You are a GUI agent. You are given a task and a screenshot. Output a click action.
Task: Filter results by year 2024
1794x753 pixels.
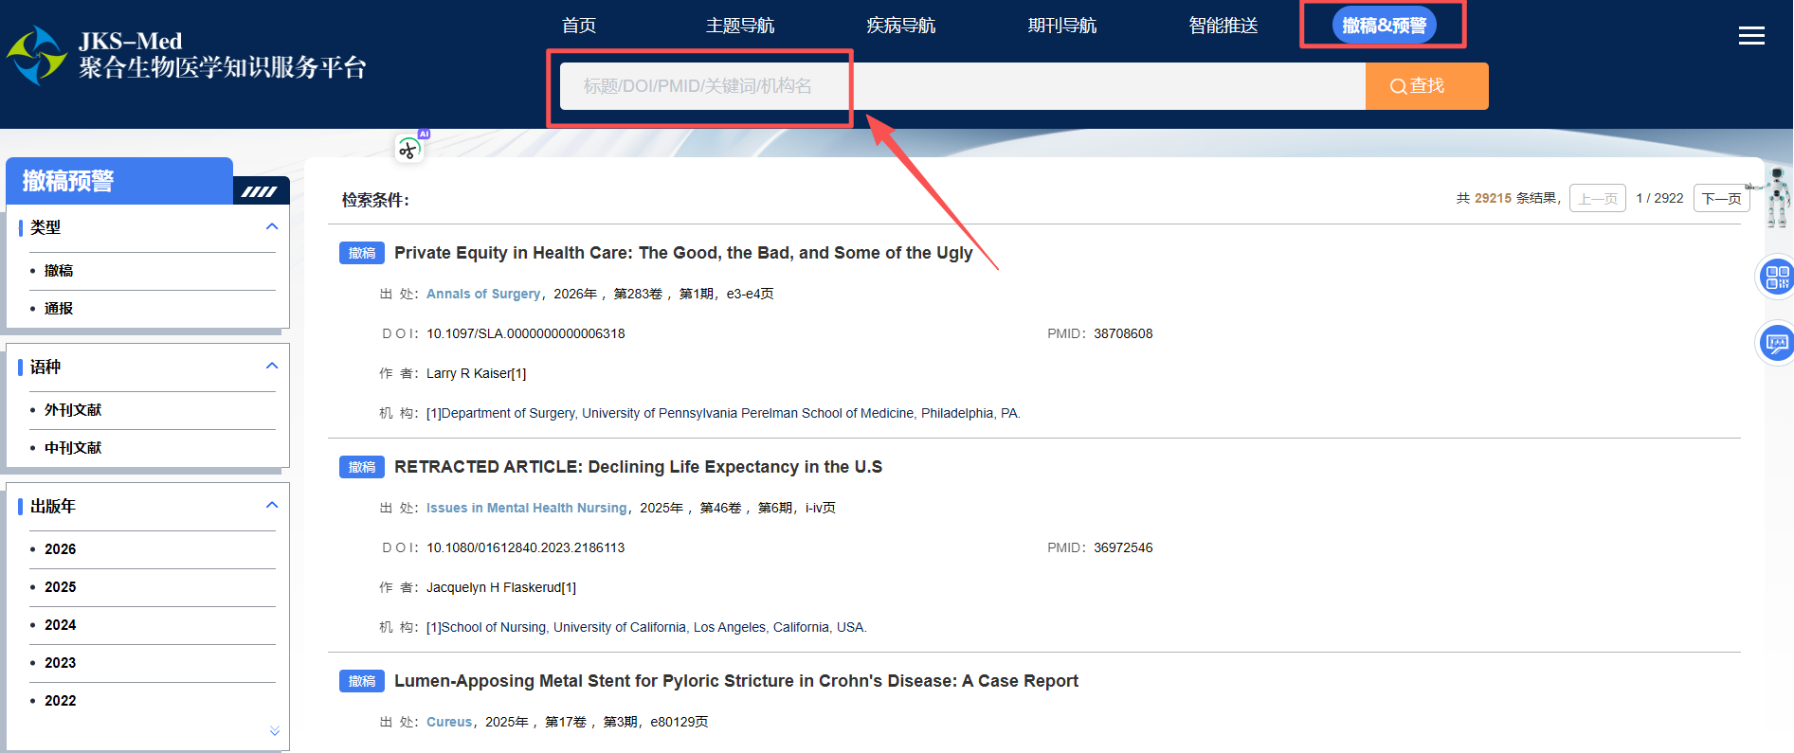pyautogui.click(x=60, y=625)
